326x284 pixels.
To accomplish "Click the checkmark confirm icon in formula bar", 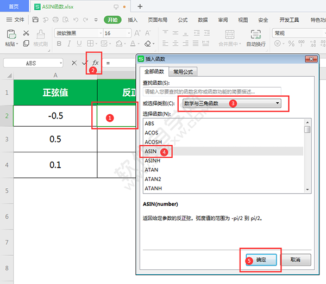I will pos(84,63).
